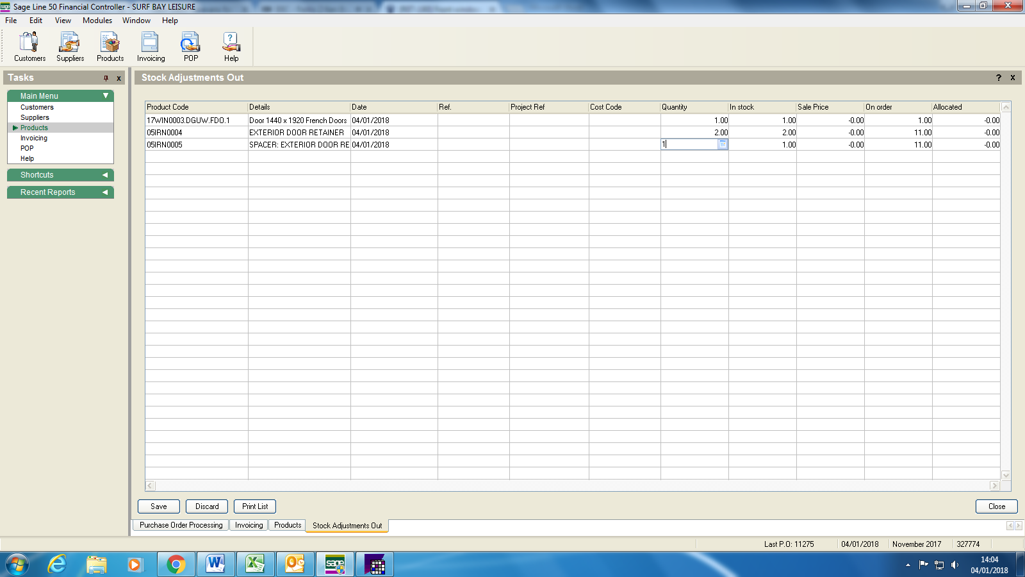Open the Modules menu
Image resolution: width=1025 pixels, height=577 pixels.
pos(97,21)
